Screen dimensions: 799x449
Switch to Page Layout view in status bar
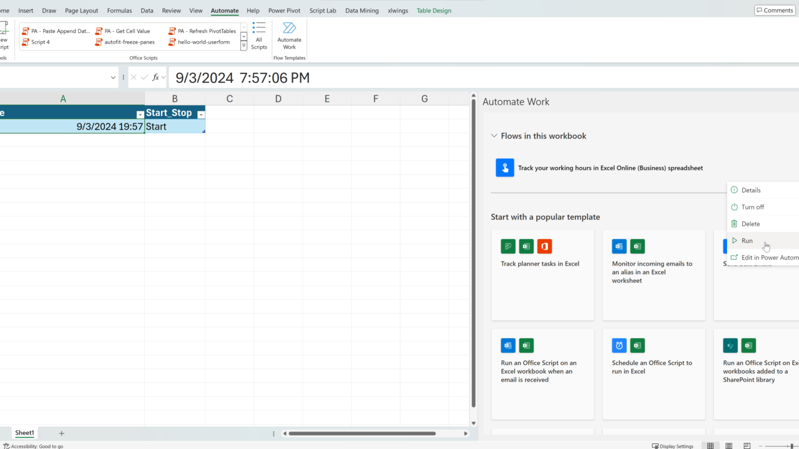pos(728,446)
